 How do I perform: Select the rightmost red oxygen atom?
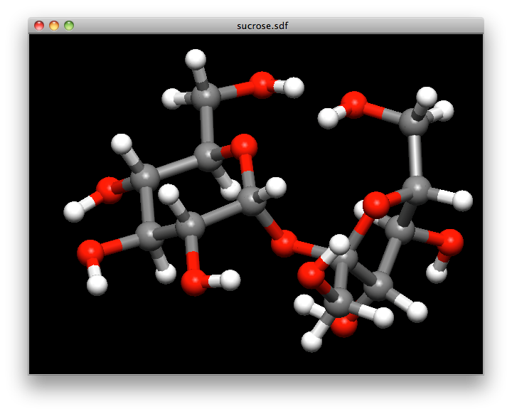click(450, 243)
